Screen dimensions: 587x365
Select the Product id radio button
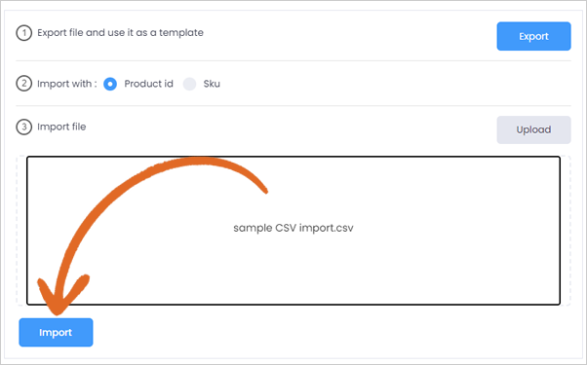[110, 84]
